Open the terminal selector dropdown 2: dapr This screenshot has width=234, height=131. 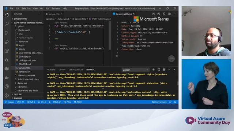[x=135, y=70]
